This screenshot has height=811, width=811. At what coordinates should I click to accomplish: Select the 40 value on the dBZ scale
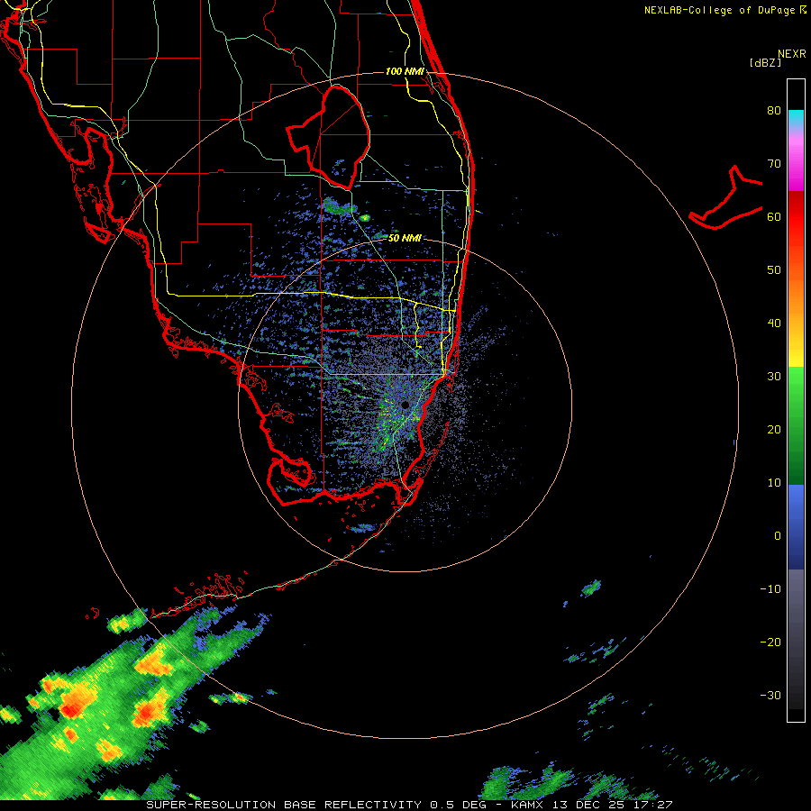click(x=774, y=323)
